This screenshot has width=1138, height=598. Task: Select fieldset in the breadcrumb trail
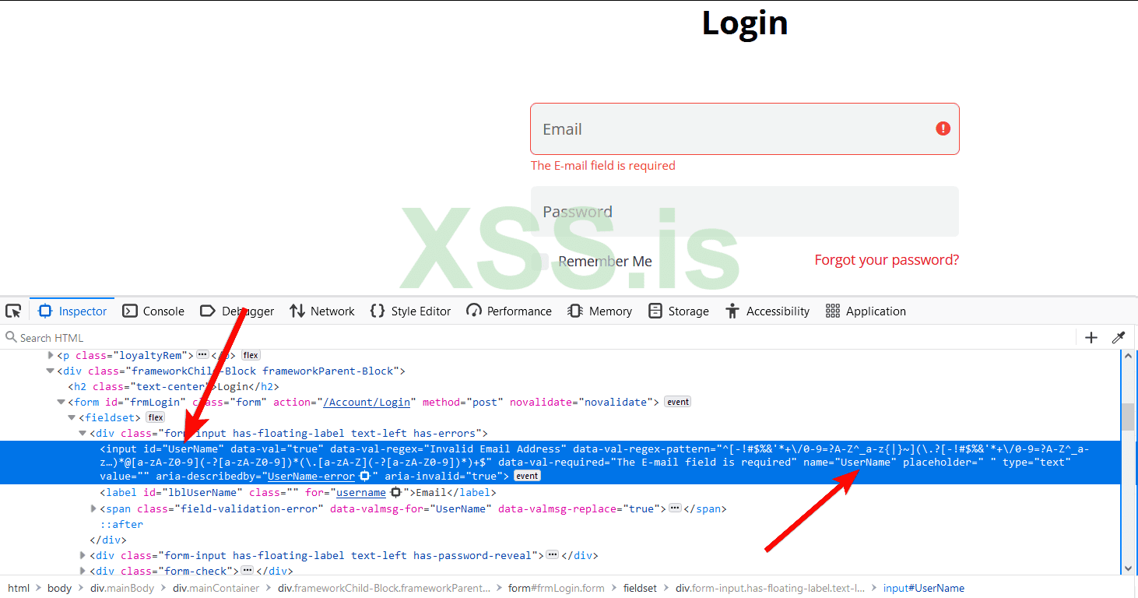pos(640,588)
